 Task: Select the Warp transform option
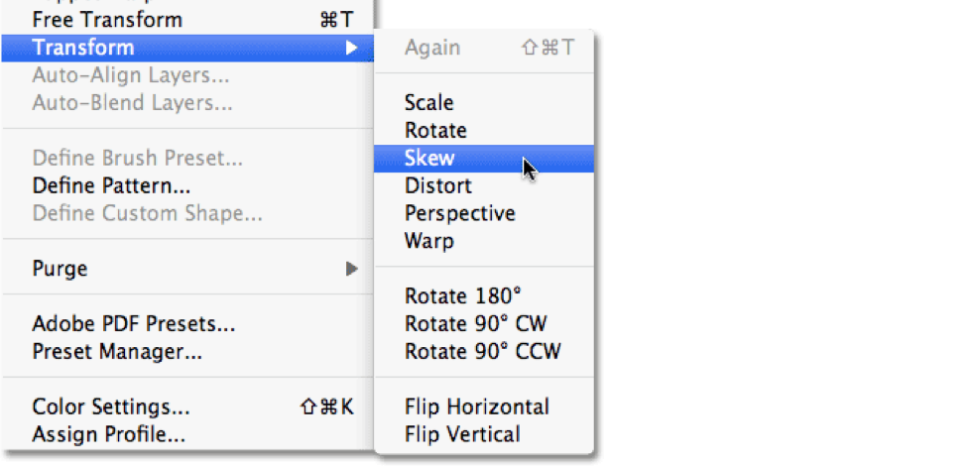(428, 241)
